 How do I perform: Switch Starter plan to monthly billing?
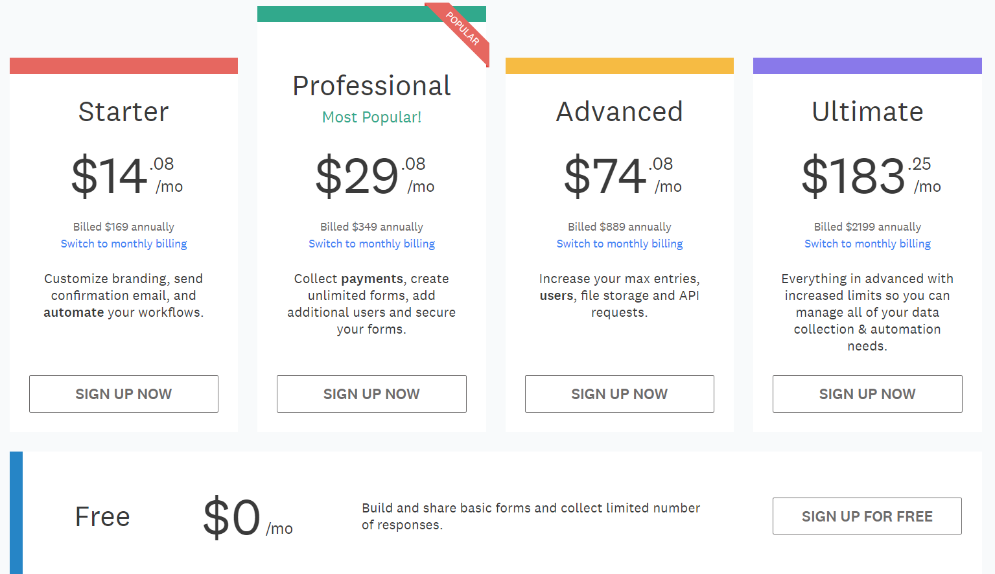(124, 244)
